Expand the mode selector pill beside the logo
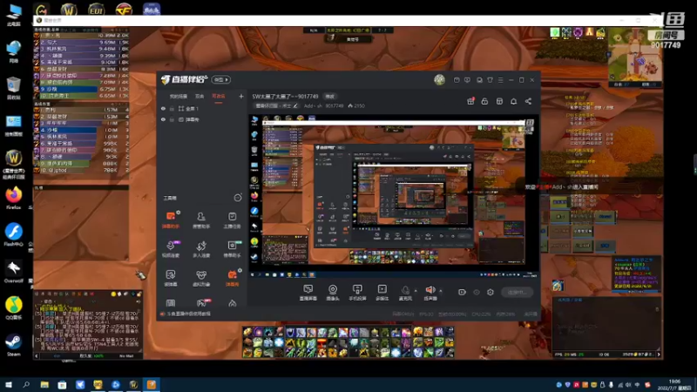 point(221,79)
